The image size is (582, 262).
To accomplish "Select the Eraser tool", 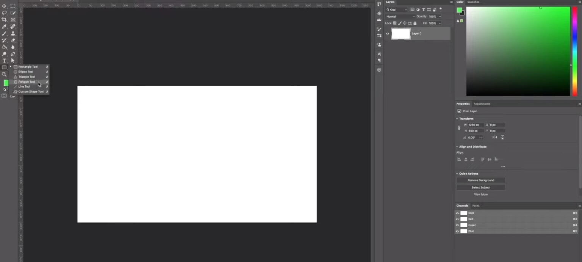I will point(13,40).
